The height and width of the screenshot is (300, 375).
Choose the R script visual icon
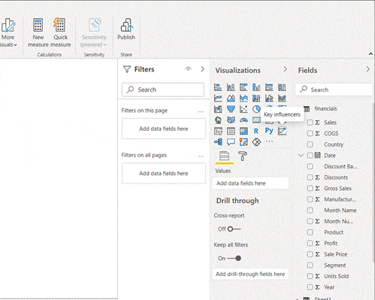coord(256,131)
